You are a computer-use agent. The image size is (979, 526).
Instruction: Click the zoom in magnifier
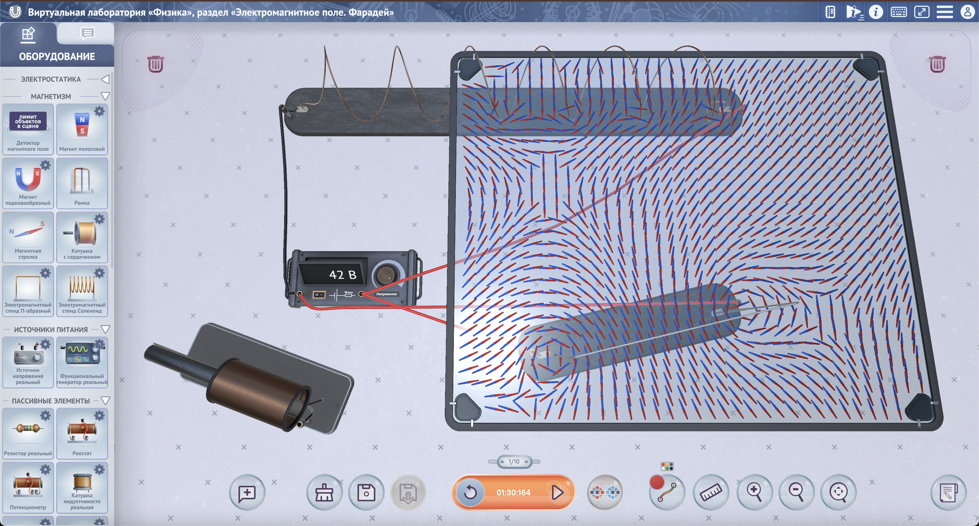point(754,493)
